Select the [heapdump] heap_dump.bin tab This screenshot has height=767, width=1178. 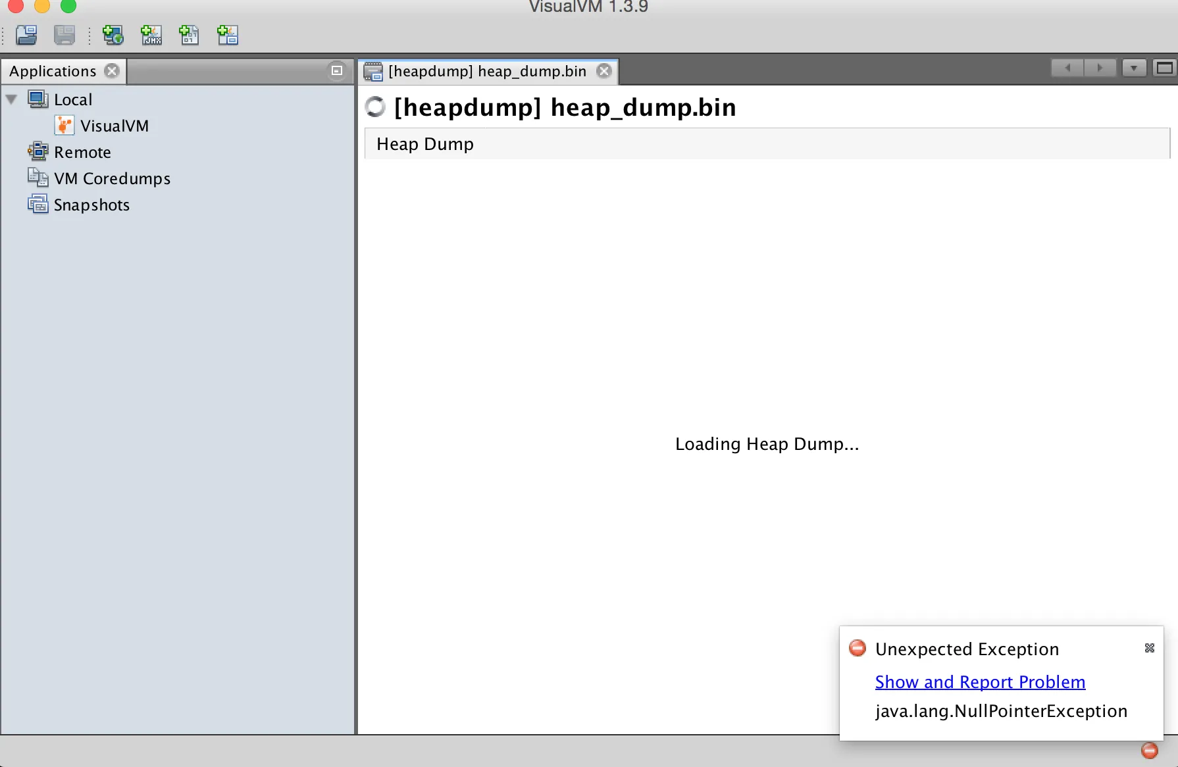tap(487, 71)
